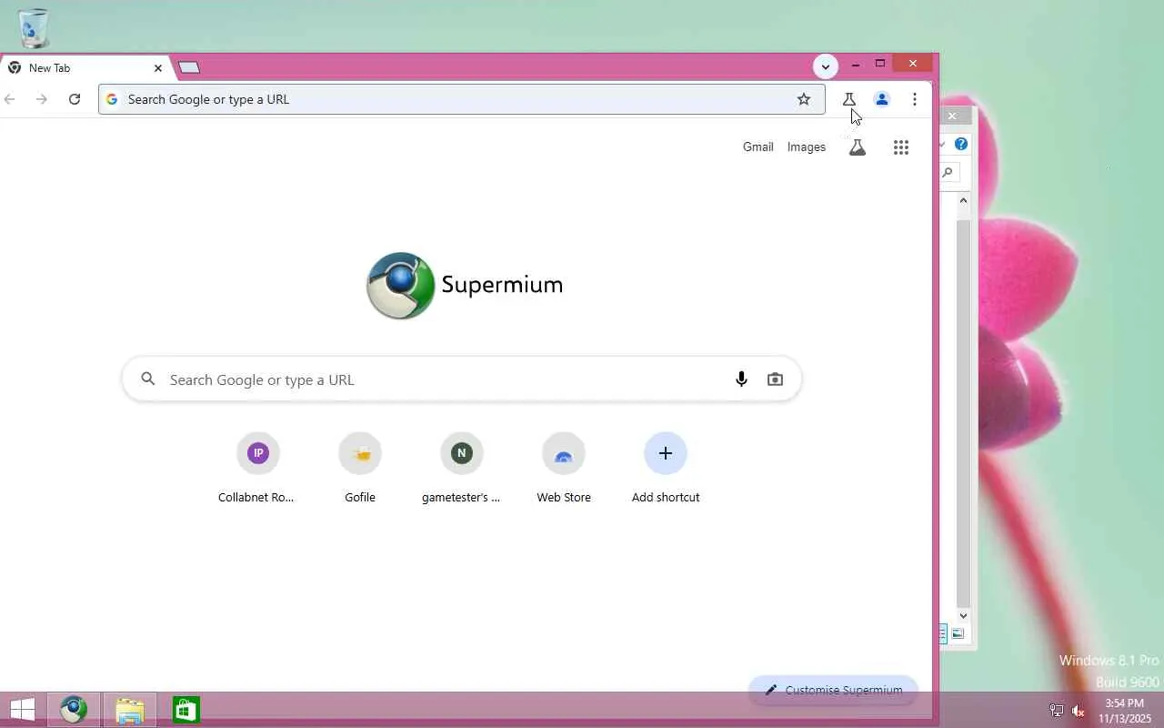The height and width of the screenshot is (728, 1164).
Task: Open Search Labs flask beside Images
Action: [857, 147]
